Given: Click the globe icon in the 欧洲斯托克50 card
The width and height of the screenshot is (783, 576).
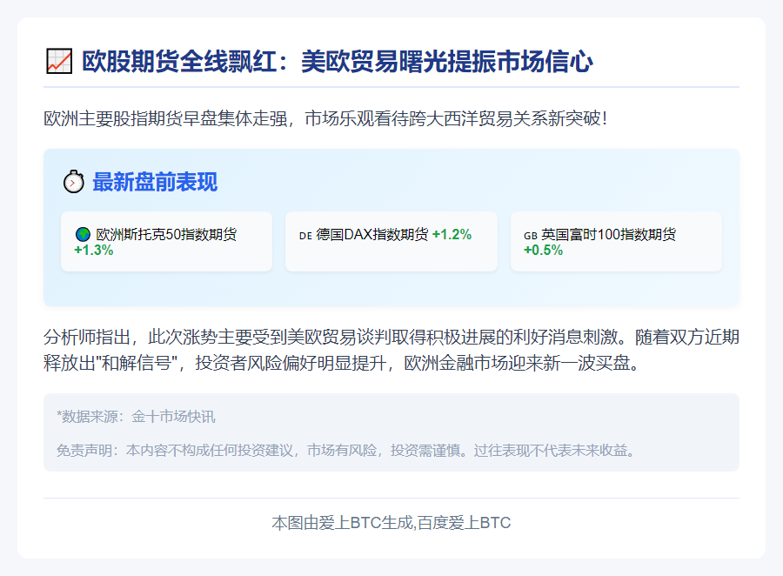Looking at the screenshot, I should tap(83, 234).
